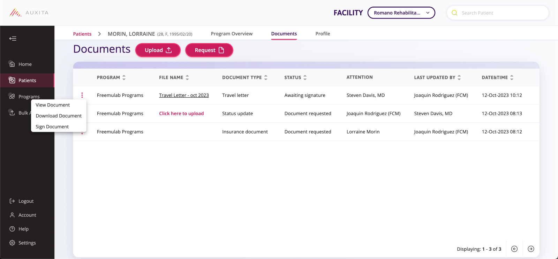Image resolution: width=558 pixels, height=259 pixels.
Task: Choose View Document in context menu
Action: click(x=53, y=105)
